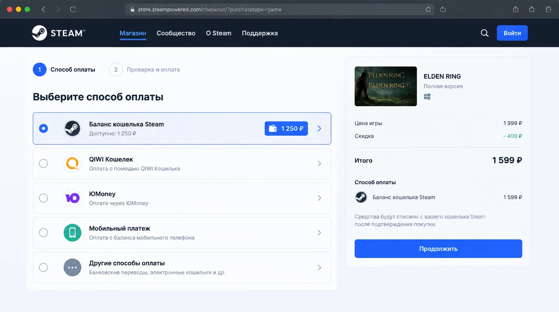This screenshot has height=312, width=559.
Task: Pick the Мобильный платеж radio button
Action: (43, 233)
